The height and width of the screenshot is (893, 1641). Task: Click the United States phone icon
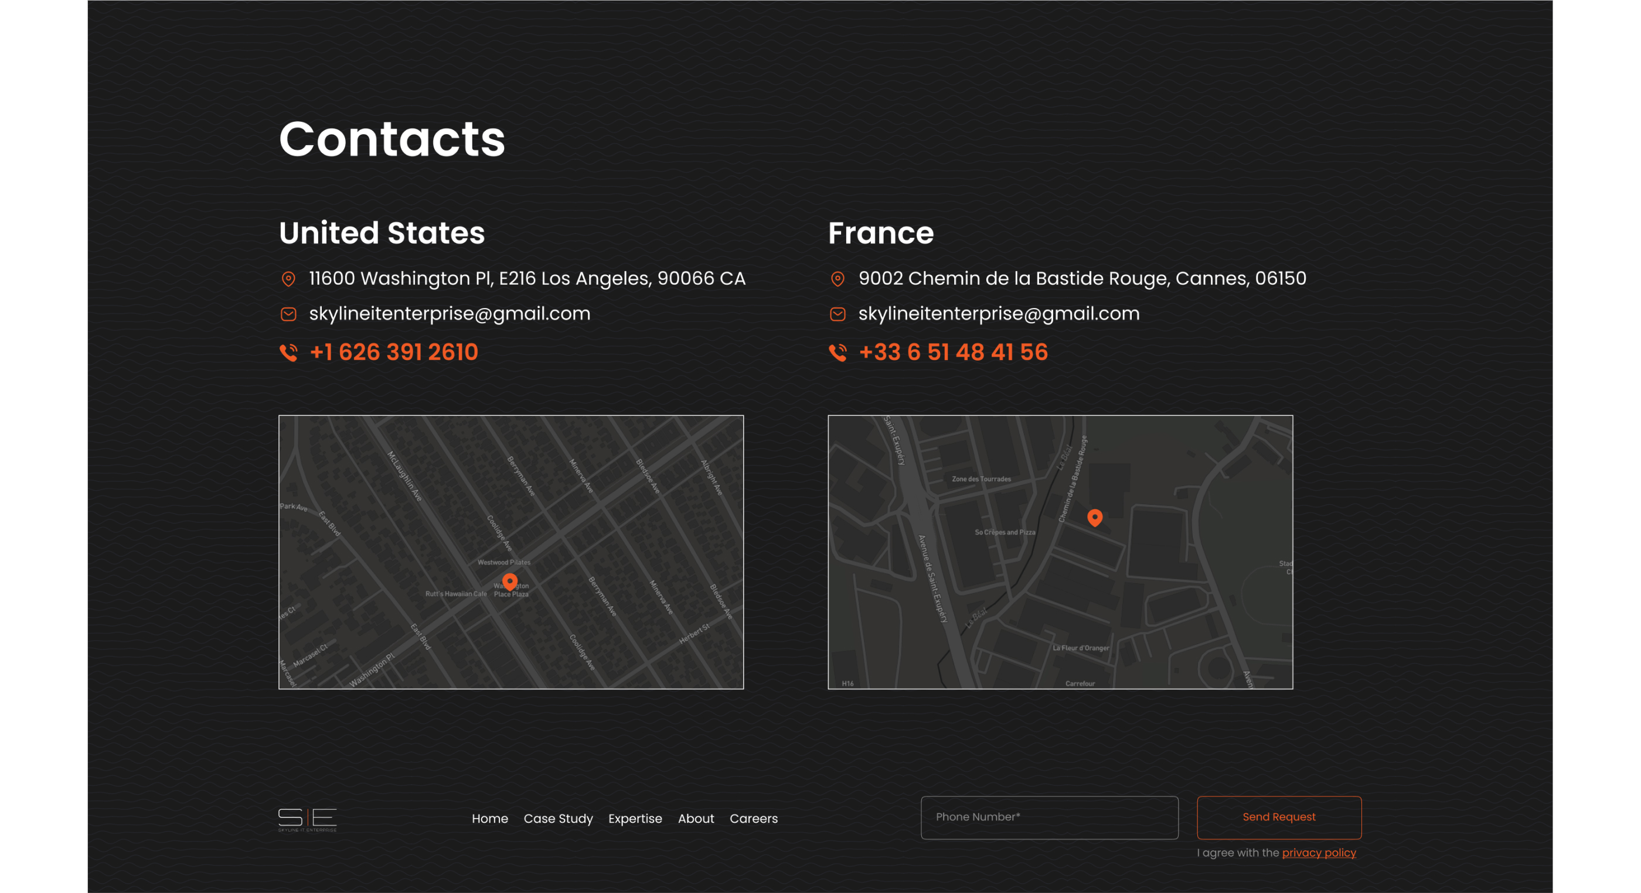click(x=288, y=352)
